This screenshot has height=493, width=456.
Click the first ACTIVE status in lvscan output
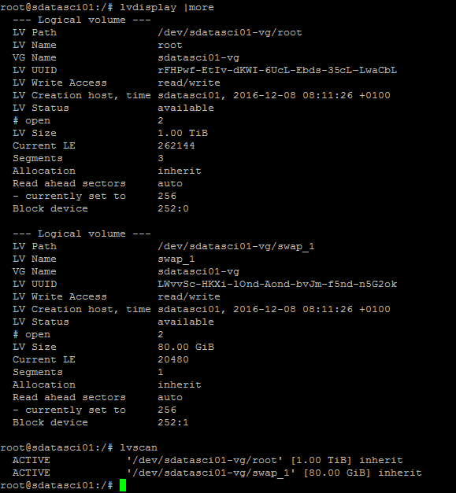click(x=32, y=460)
